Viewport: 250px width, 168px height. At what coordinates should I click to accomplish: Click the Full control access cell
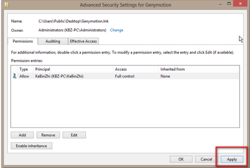pos(125,76)
